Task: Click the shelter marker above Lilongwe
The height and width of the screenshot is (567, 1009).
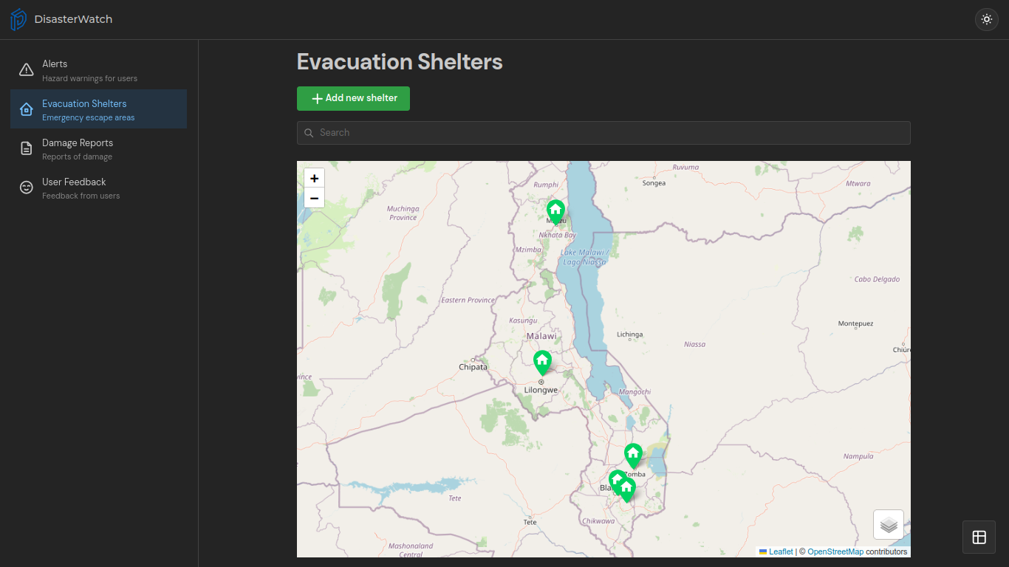Action: click(x=542, y=362)
